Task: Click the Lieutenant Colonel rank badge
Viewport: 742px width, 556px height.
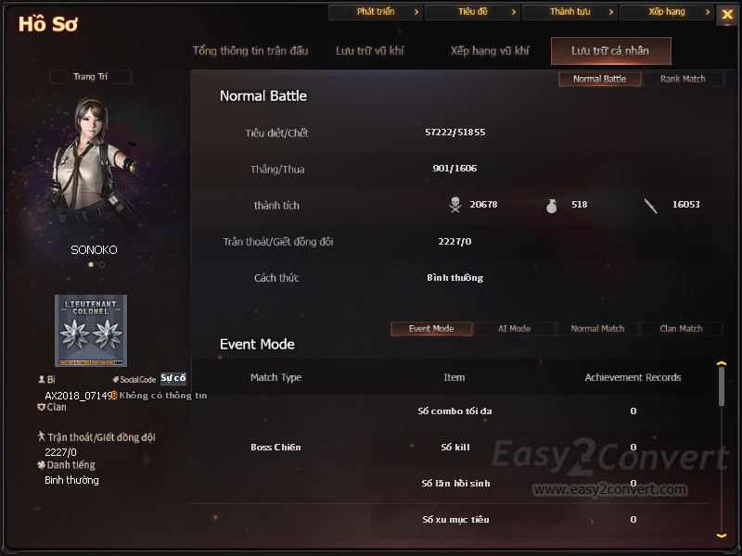Action: pyautogui.click(x=91, y=331)
